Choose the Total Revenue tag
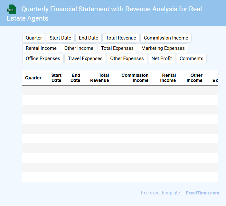Image resolution: width=226 pixels, height=206 pixels. 121,38
